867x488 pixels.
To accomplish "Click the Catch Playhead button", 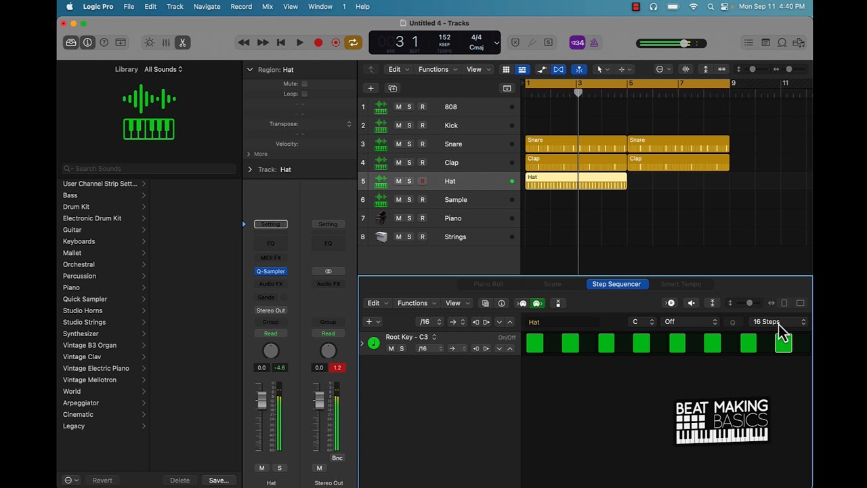I will pos(579,69).
